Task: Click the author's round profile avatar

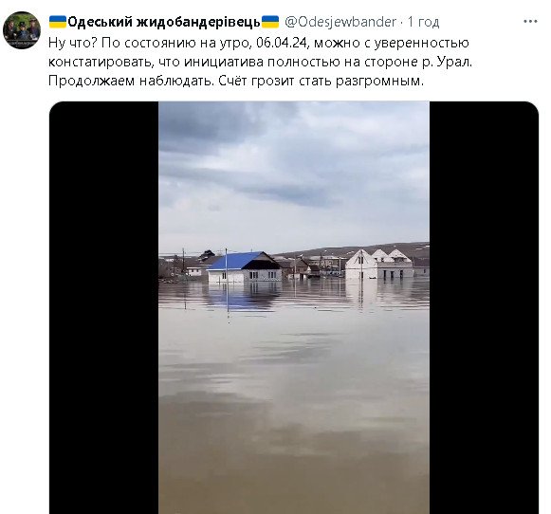Action: point(22,29)
